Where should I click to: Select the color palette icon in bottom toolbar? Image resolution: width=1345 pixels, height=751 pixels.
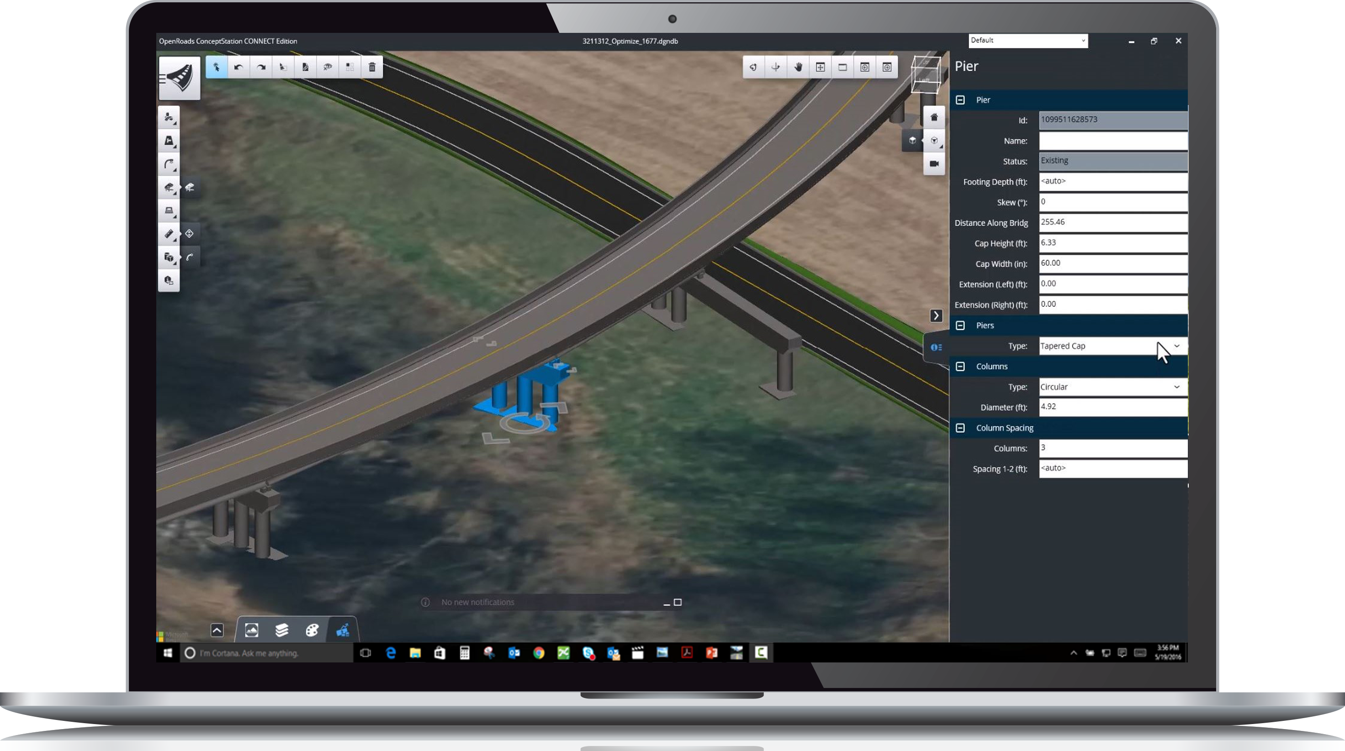tap(311, 630)
